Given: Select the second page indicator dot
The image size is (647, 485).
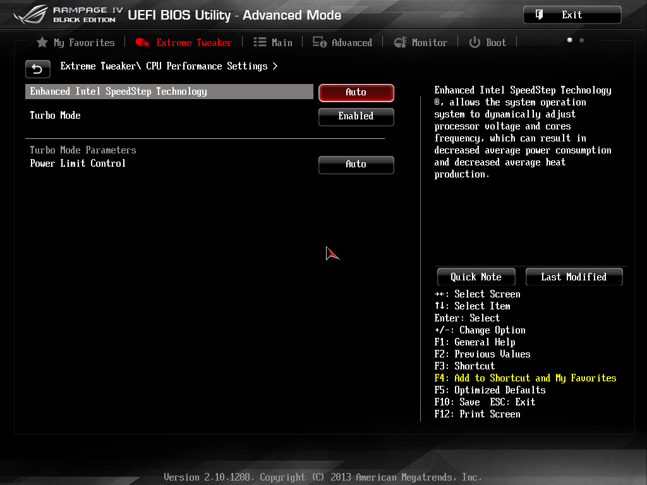Looking at the screenshot, I should tap(581, 40).
